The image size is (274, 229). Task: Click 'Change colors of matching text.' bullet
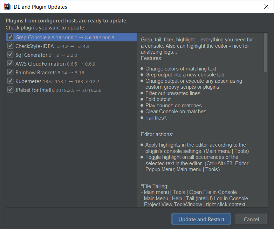pyautogui.click(x=181, y=69)
